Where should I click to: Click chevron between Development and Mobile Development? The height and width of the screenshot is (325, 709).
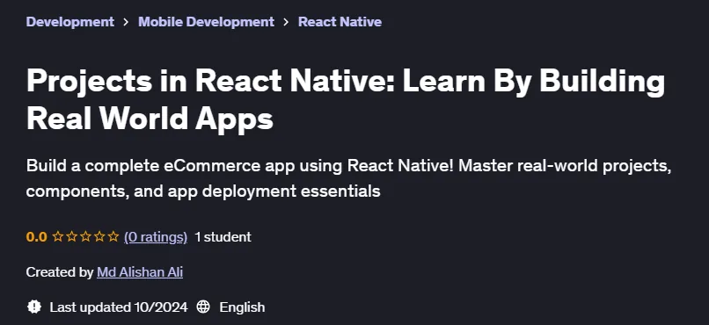point(126,22)
